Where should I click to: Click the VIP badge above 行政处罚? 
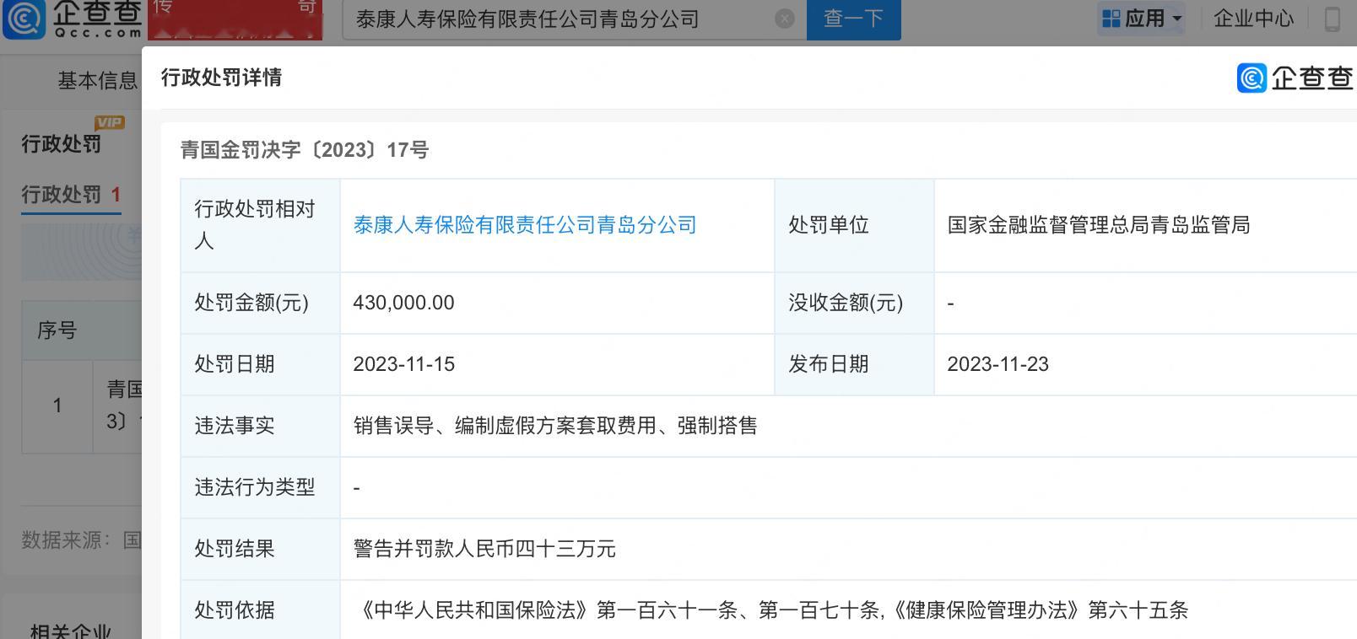point(109,123)
